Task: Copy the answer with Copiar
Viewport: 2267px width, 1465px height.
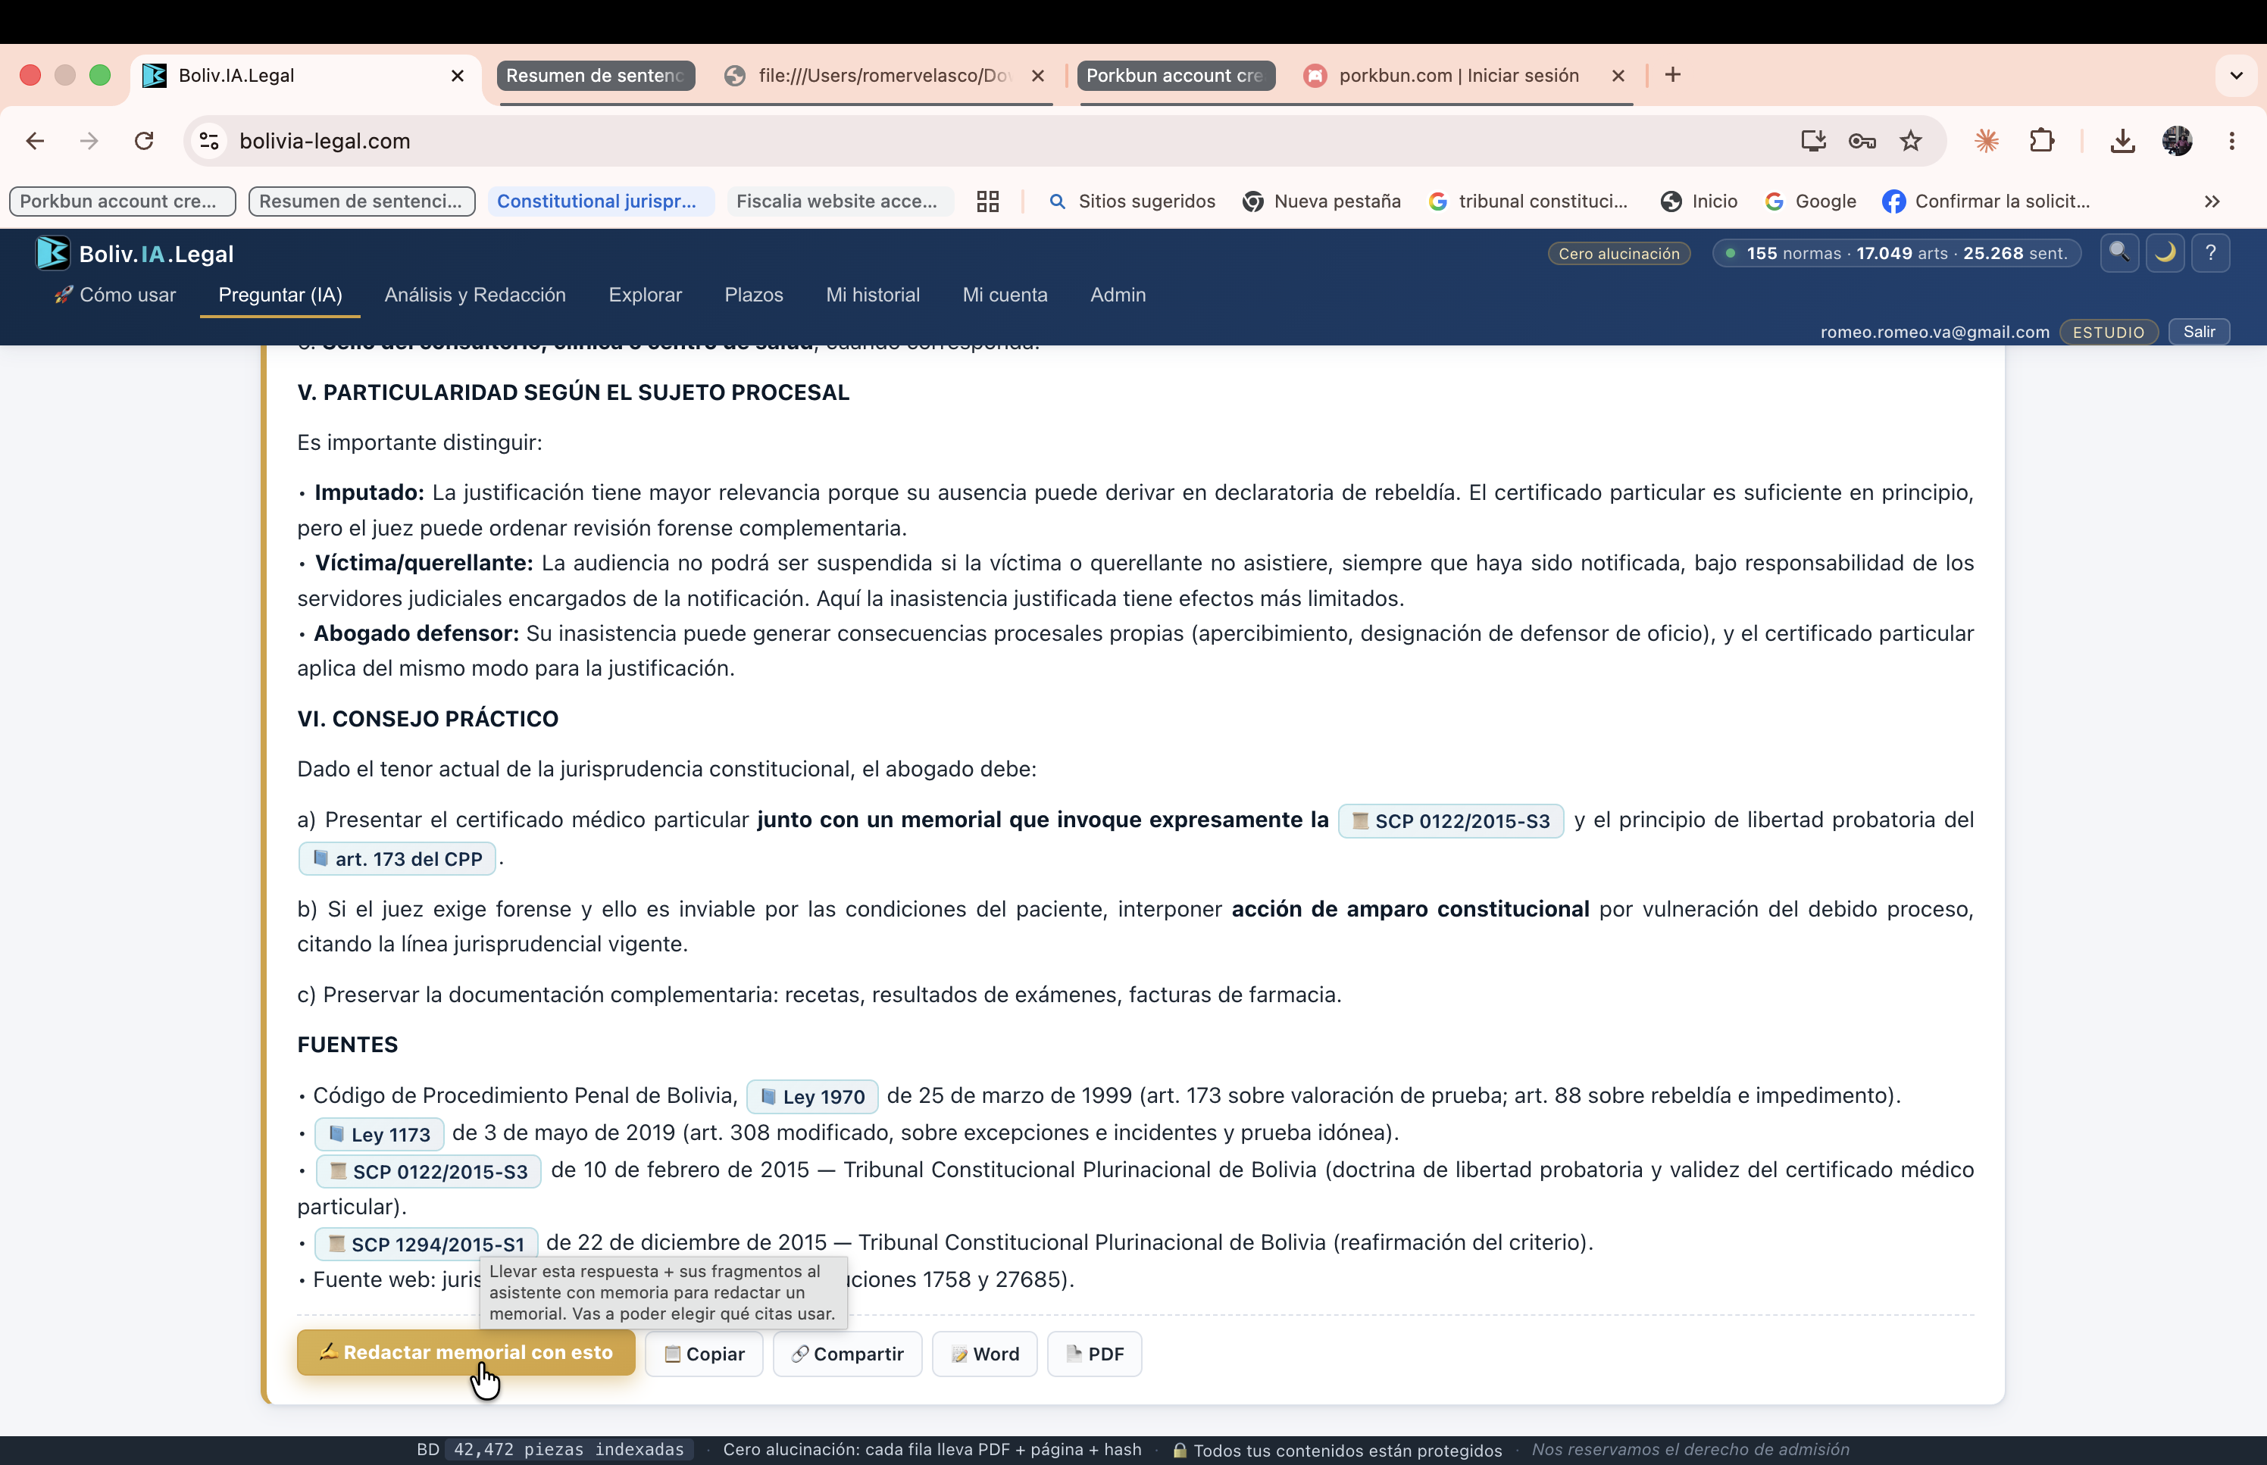Action: click(704, 1353)
